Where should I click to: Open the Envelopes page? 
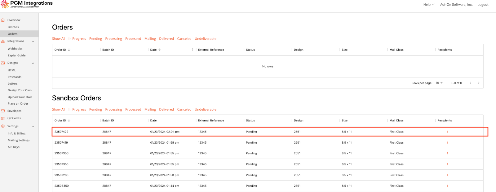pyautogui.click(x=14, y=111)
